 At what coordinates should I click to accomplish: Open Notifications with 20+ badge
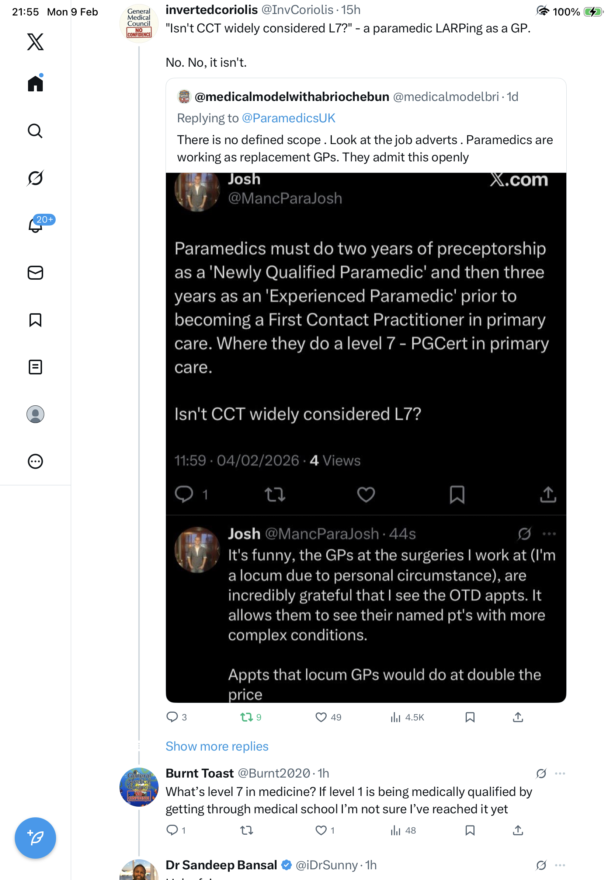tap(35, 225)
